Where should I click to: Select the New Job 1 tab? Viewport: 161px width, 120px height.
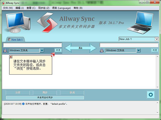point(15,39)
